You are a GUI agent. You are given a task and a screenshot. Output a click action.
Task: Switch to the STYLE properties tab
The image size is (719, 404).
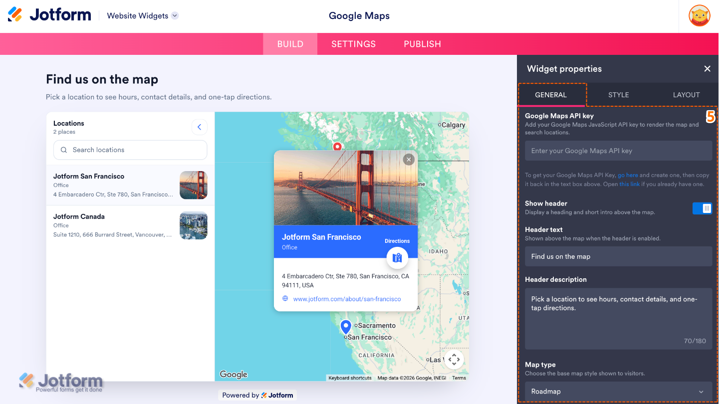(x=619, y=95)
